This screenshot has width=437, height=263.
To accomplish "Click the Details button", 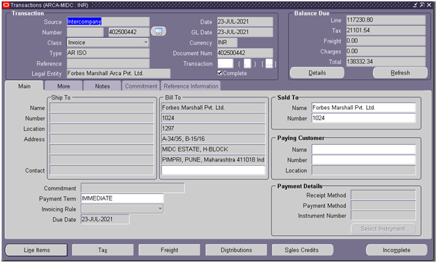I will tap(317, 73).
